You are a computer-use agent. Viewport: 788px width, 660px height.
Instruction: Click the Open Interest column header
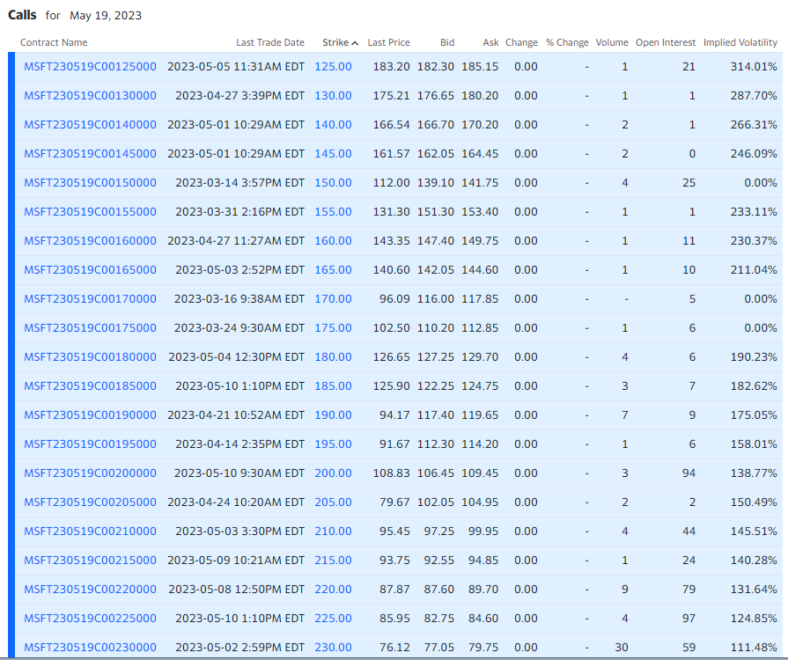[665, 43]
